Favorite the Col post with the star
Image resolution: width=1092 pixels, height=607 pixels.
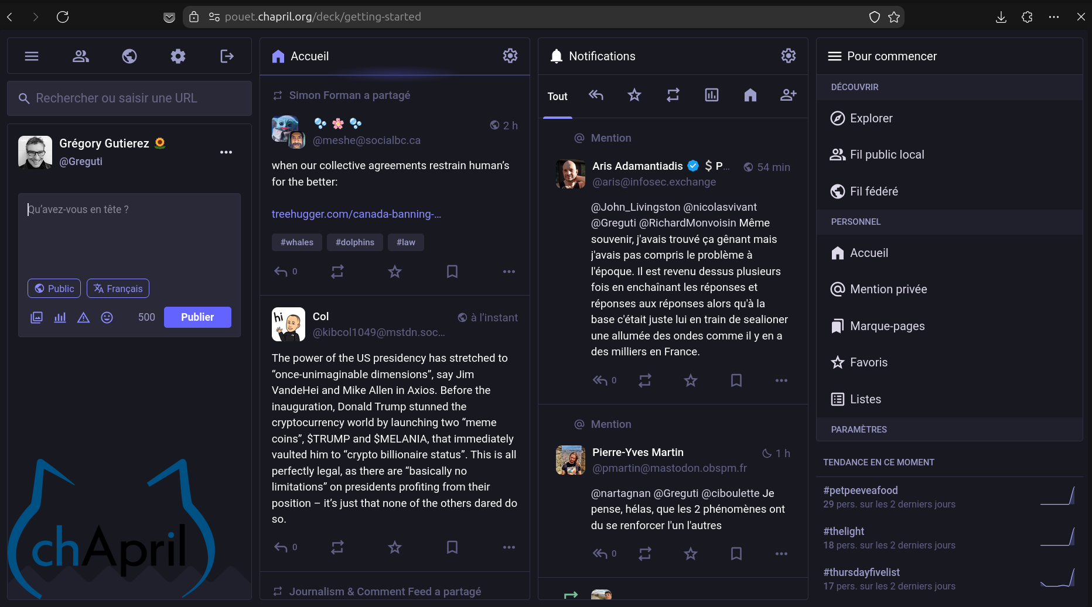[x=395, y=547]
